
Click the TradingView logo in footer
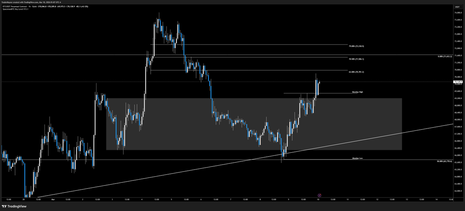pos(14,207)
